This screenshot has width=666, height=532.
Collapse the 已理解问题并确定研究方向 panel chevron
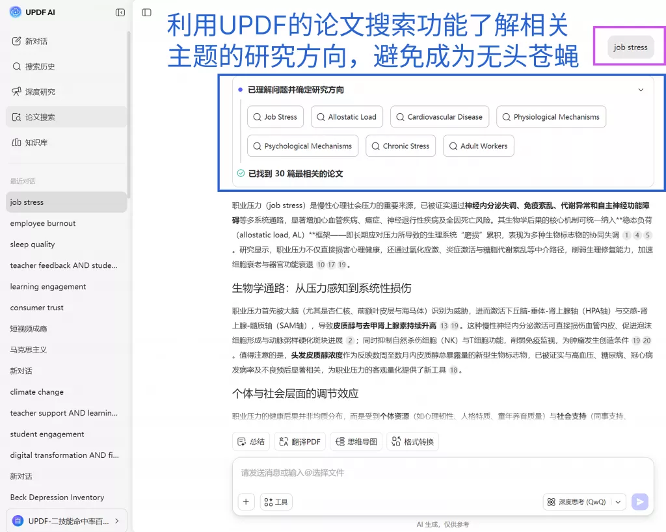[x=641, y=88]
